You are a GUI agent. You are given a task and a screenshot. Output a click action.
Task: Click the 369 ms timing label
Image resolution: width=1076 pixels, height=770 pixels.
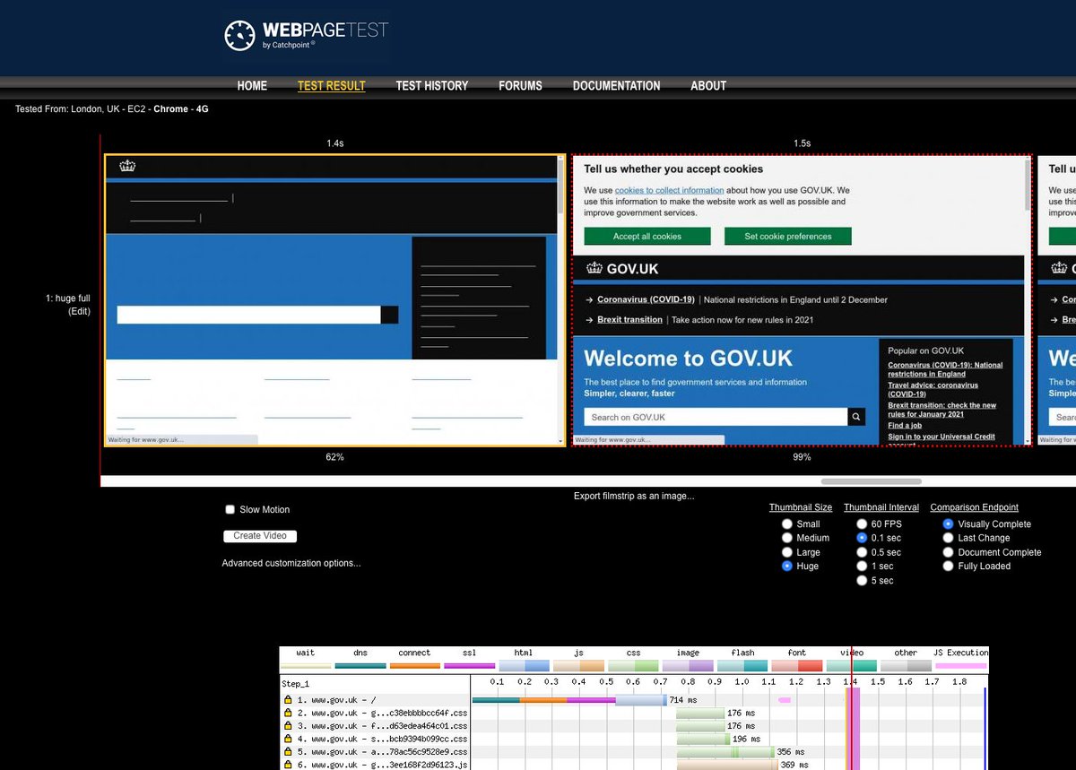[x=794, y=765]
